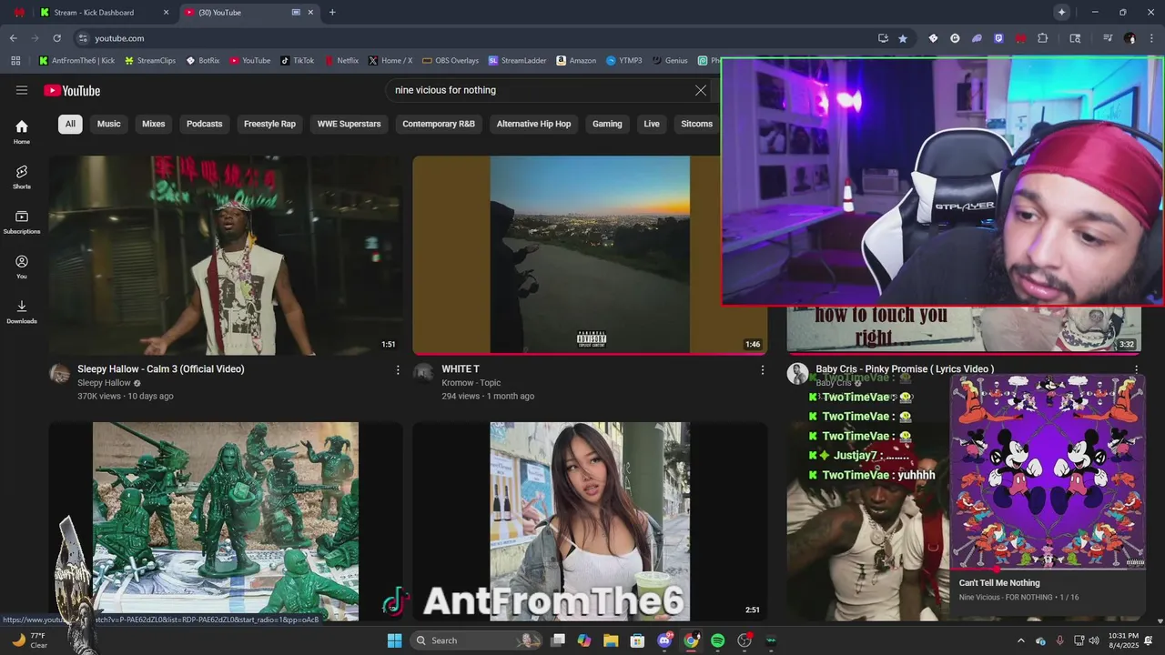The width and height of the screenshot is (1165, 655).
Task: Select the Sitcoms filter chip
Action: [696, 124]
